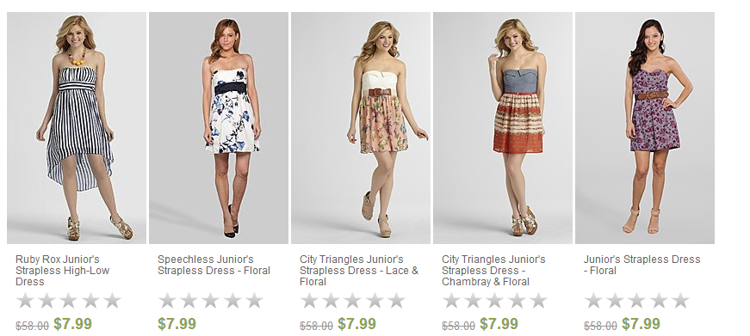Open the Speechless Junior's Strapless Dress - Floral link

point(214,265)
